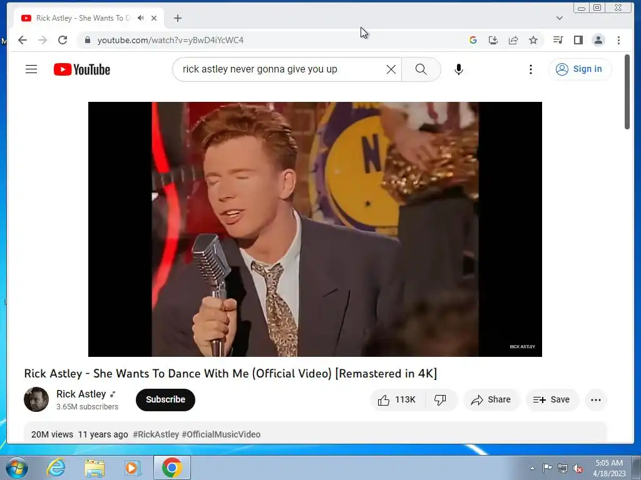
Task: Open YouTube settings three-dot menu
Action: pyautogui.click(x=531, y=69)
